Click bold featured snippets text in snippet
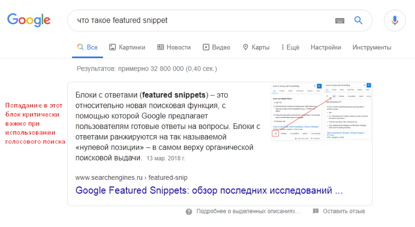Viewport: 415px width, 227px height. (x=174, y=95)
